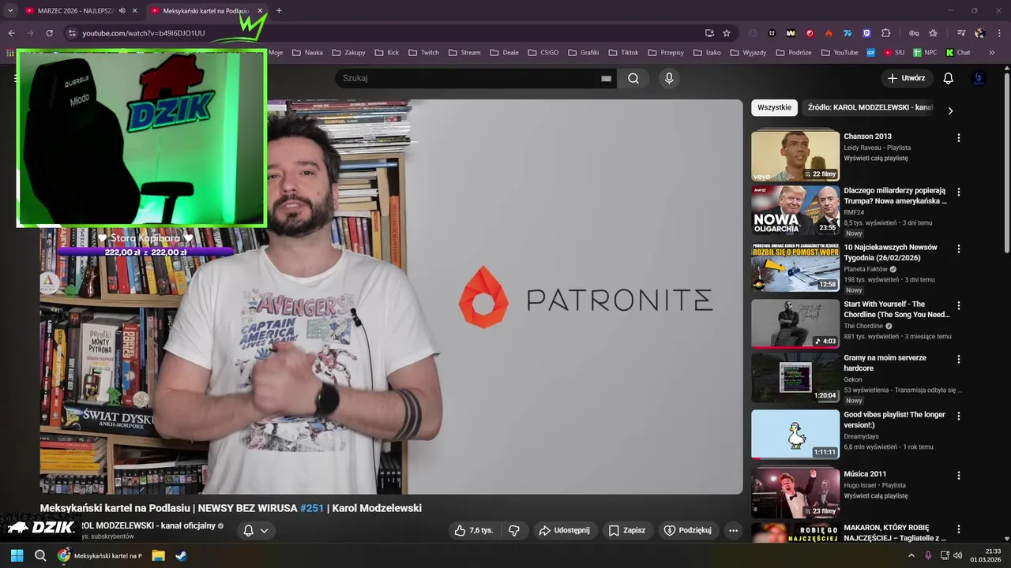Toggle channel notification bell under video

(x=248, y=530)
